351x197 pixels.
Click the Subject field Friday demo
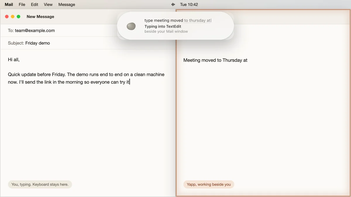[x=88, y=43]
